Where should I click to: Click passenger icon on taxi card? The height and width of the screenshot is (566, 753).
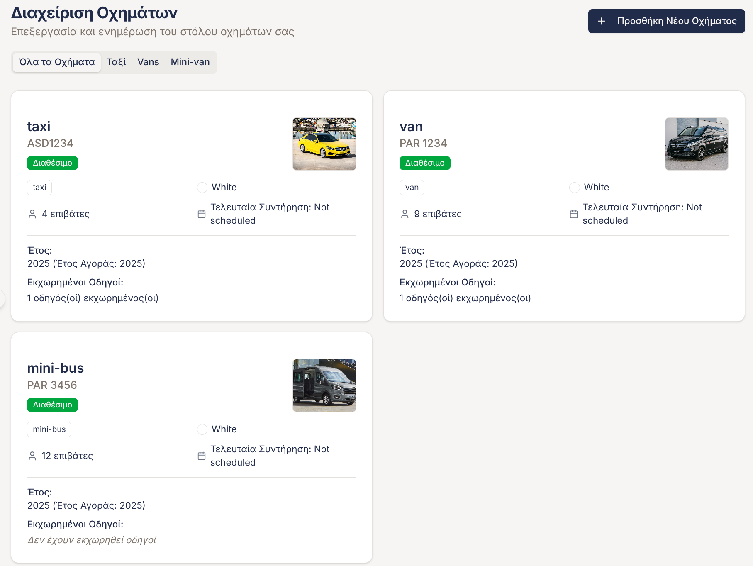[x=32, y=214]
